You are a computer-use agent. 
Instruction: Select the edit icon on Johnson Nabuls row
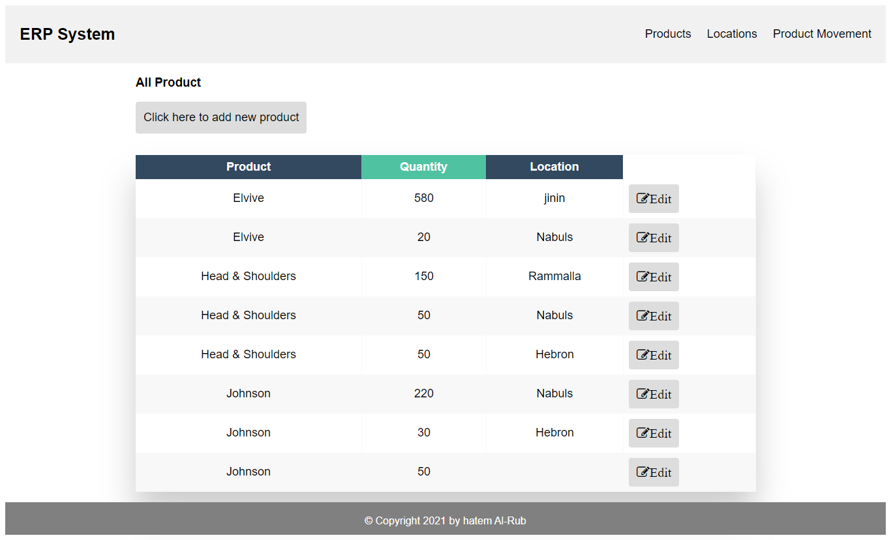[642, 394]
